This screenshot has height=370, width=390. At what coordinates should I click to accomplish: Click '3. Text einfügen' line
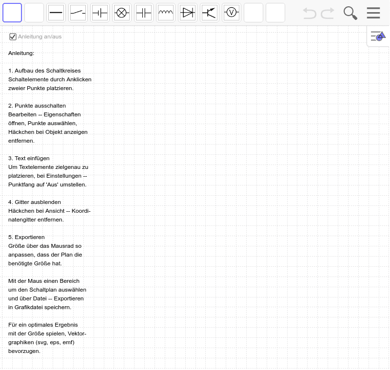tap(29, 158)
